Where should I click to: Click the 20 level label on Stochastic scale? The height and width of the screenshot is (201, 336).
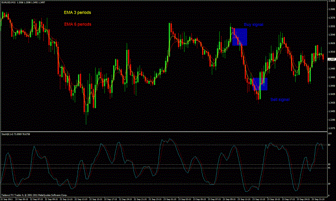[x=329, y=184]
